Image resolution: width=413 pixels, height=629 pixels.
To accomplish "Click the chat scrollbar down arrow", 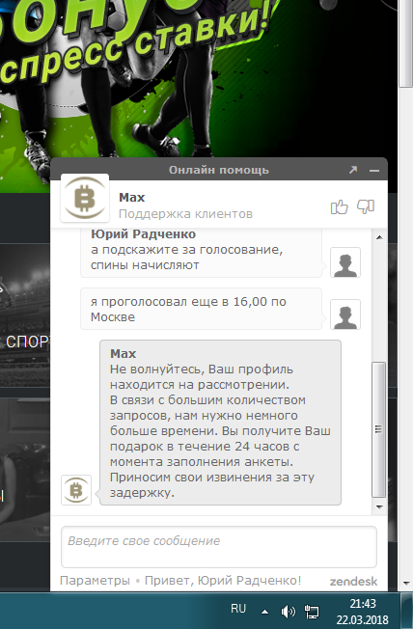I will 379,507.
